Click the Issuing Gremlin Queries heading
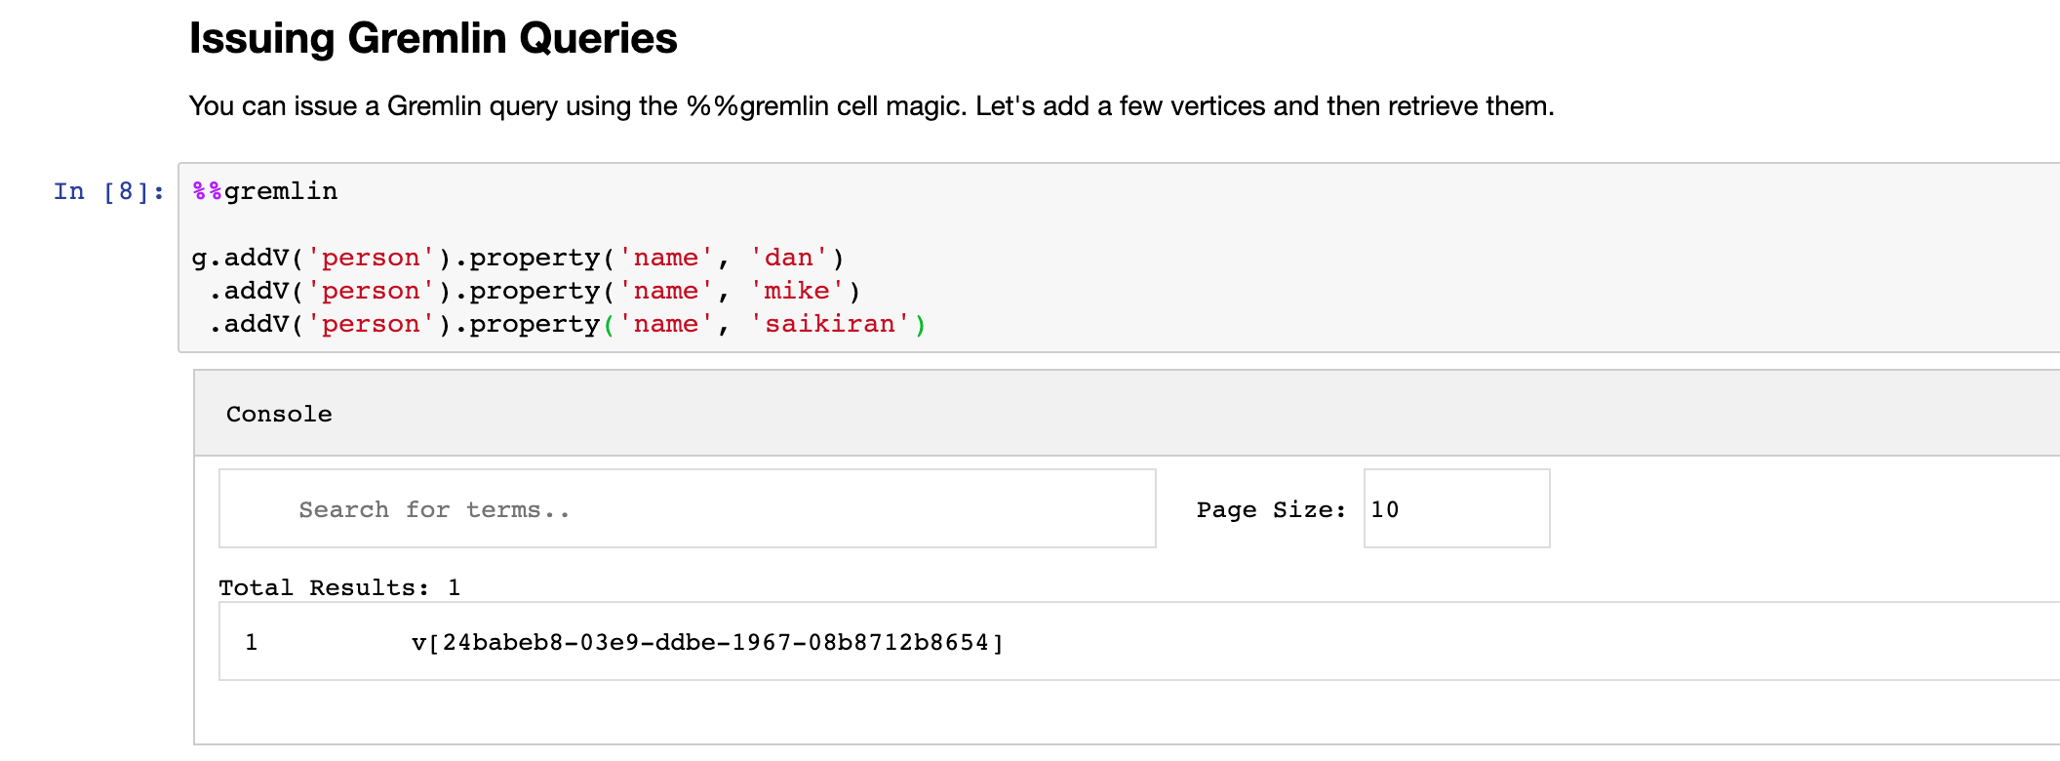Viewport: 2060px width, 761px height. pyautogui.click(x=433, y=39)
